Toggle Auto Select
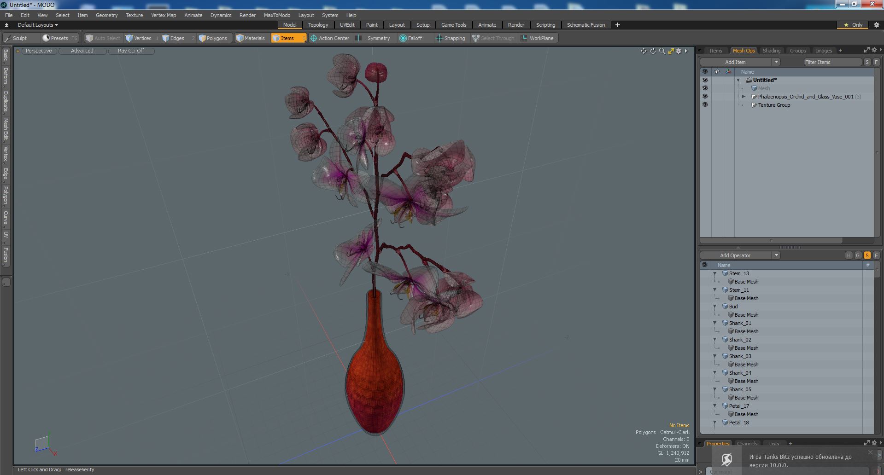This screenshot has height=475, width=884. (x=103, y=38)
